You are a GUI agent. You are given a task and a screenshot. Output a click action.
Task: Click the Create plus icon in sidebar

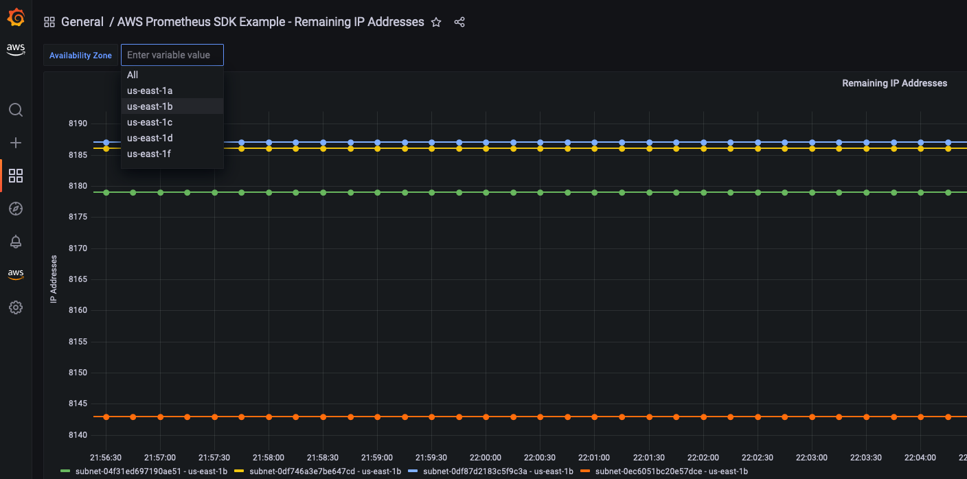(15, 143)
